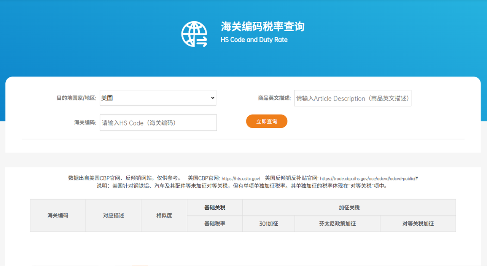Screen dimensions: 487x266
Task: Click the 对等关税加征 column header
Action: point(417,223)
